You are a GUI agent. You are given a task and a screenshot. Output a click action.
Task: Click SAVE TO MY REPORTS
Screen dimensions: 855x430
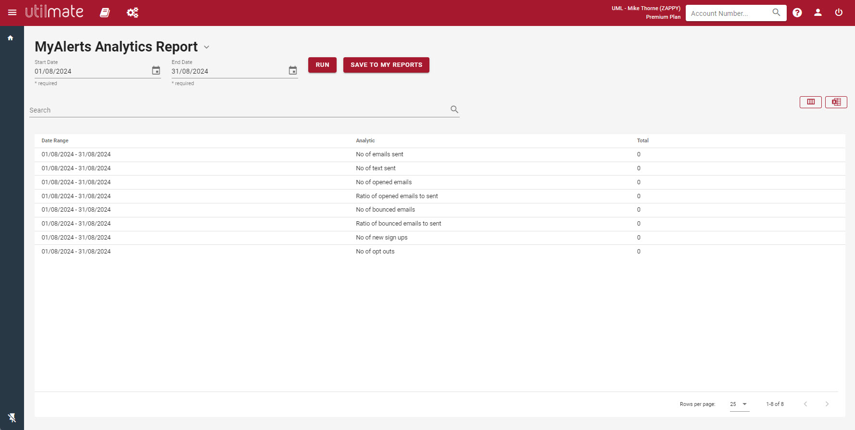(386, 65)
